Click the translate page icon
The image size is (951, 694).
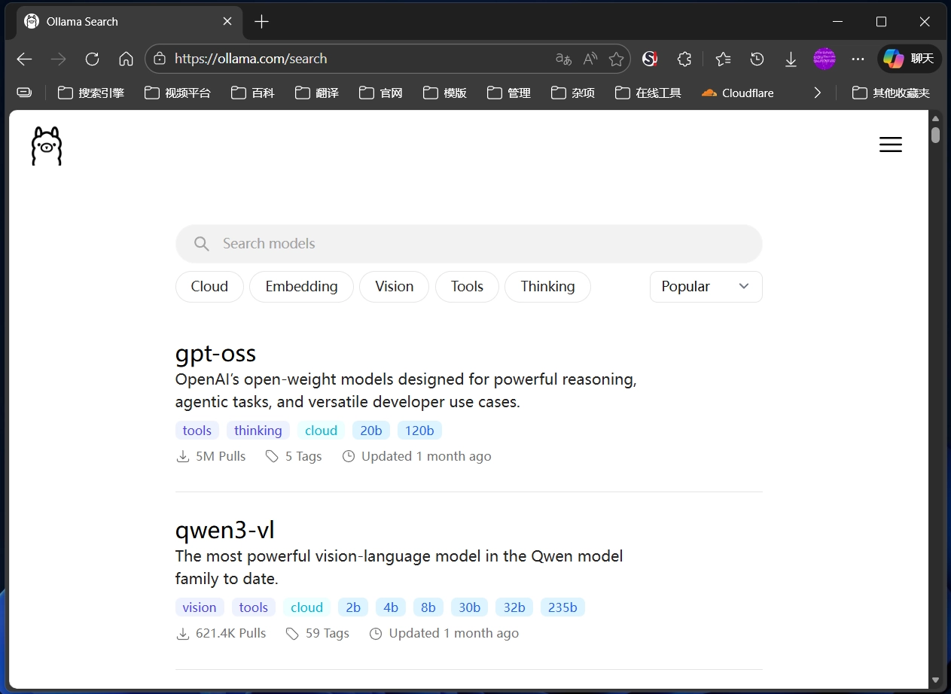[x=563, y=59]
